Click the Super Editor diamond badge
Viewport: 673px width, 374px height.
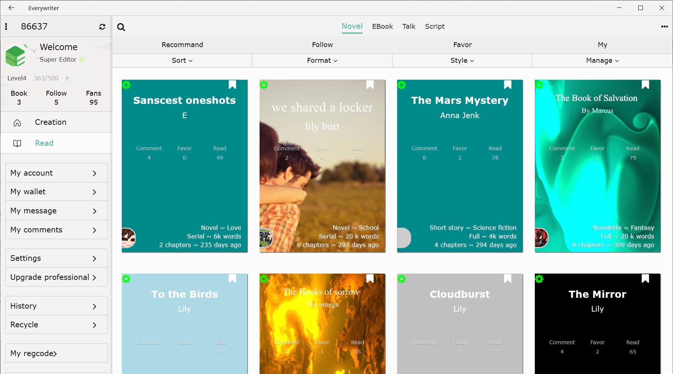(82, 59)
